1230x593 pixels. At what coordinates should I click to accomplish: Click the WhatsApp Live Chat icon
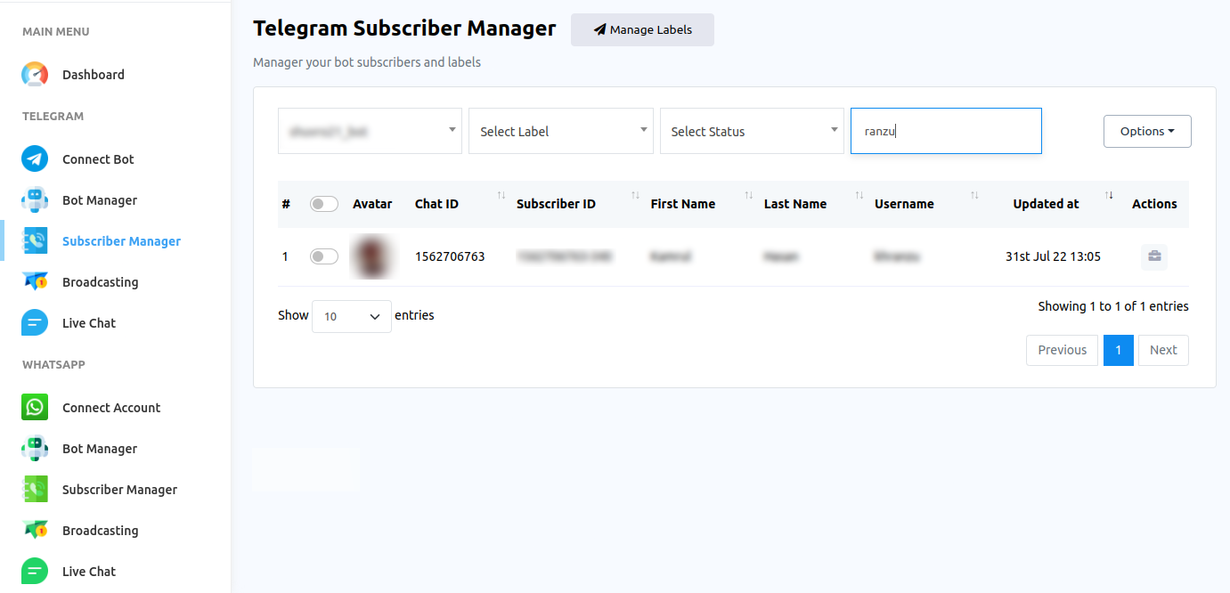tap(35, 572)
